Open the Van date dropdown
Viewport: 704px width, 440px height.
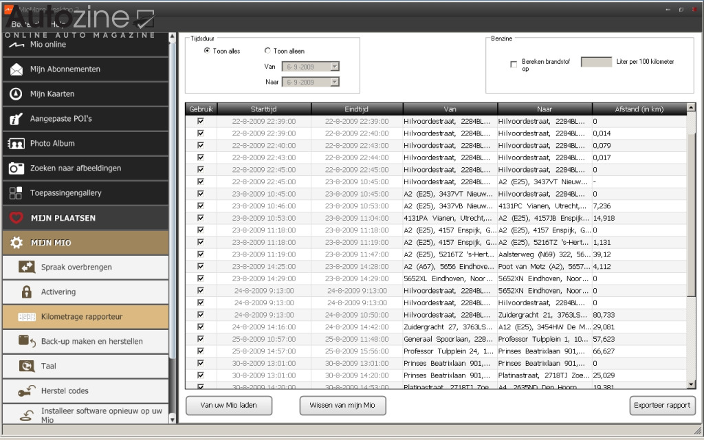click(333, 67)
